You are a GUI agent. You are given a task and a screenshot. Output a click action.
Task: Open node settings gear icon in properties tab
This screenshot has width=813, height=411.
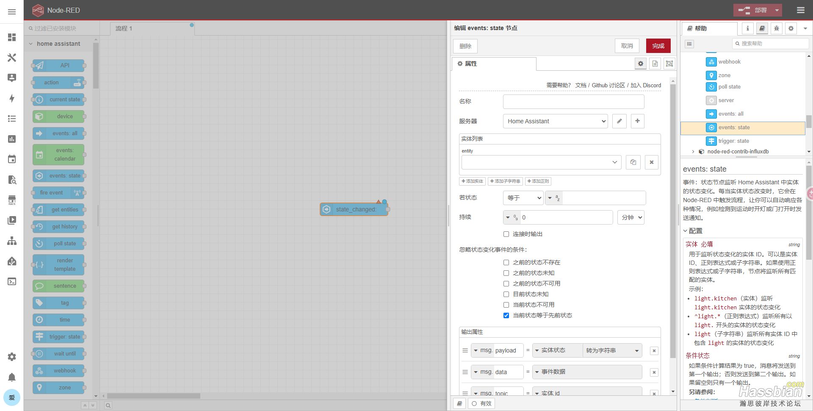pyautogui.click(x=641, y=64)
